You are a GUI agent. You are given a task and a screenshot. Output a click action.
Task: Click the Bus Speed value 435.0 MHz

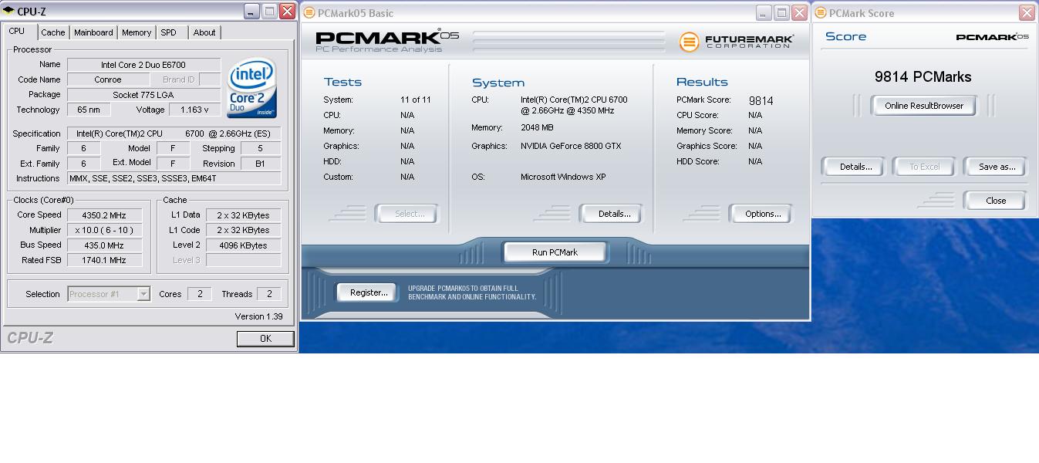click(x=104, y=245)
